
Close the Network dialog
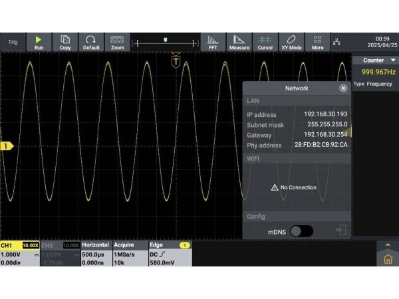[343, 88]
